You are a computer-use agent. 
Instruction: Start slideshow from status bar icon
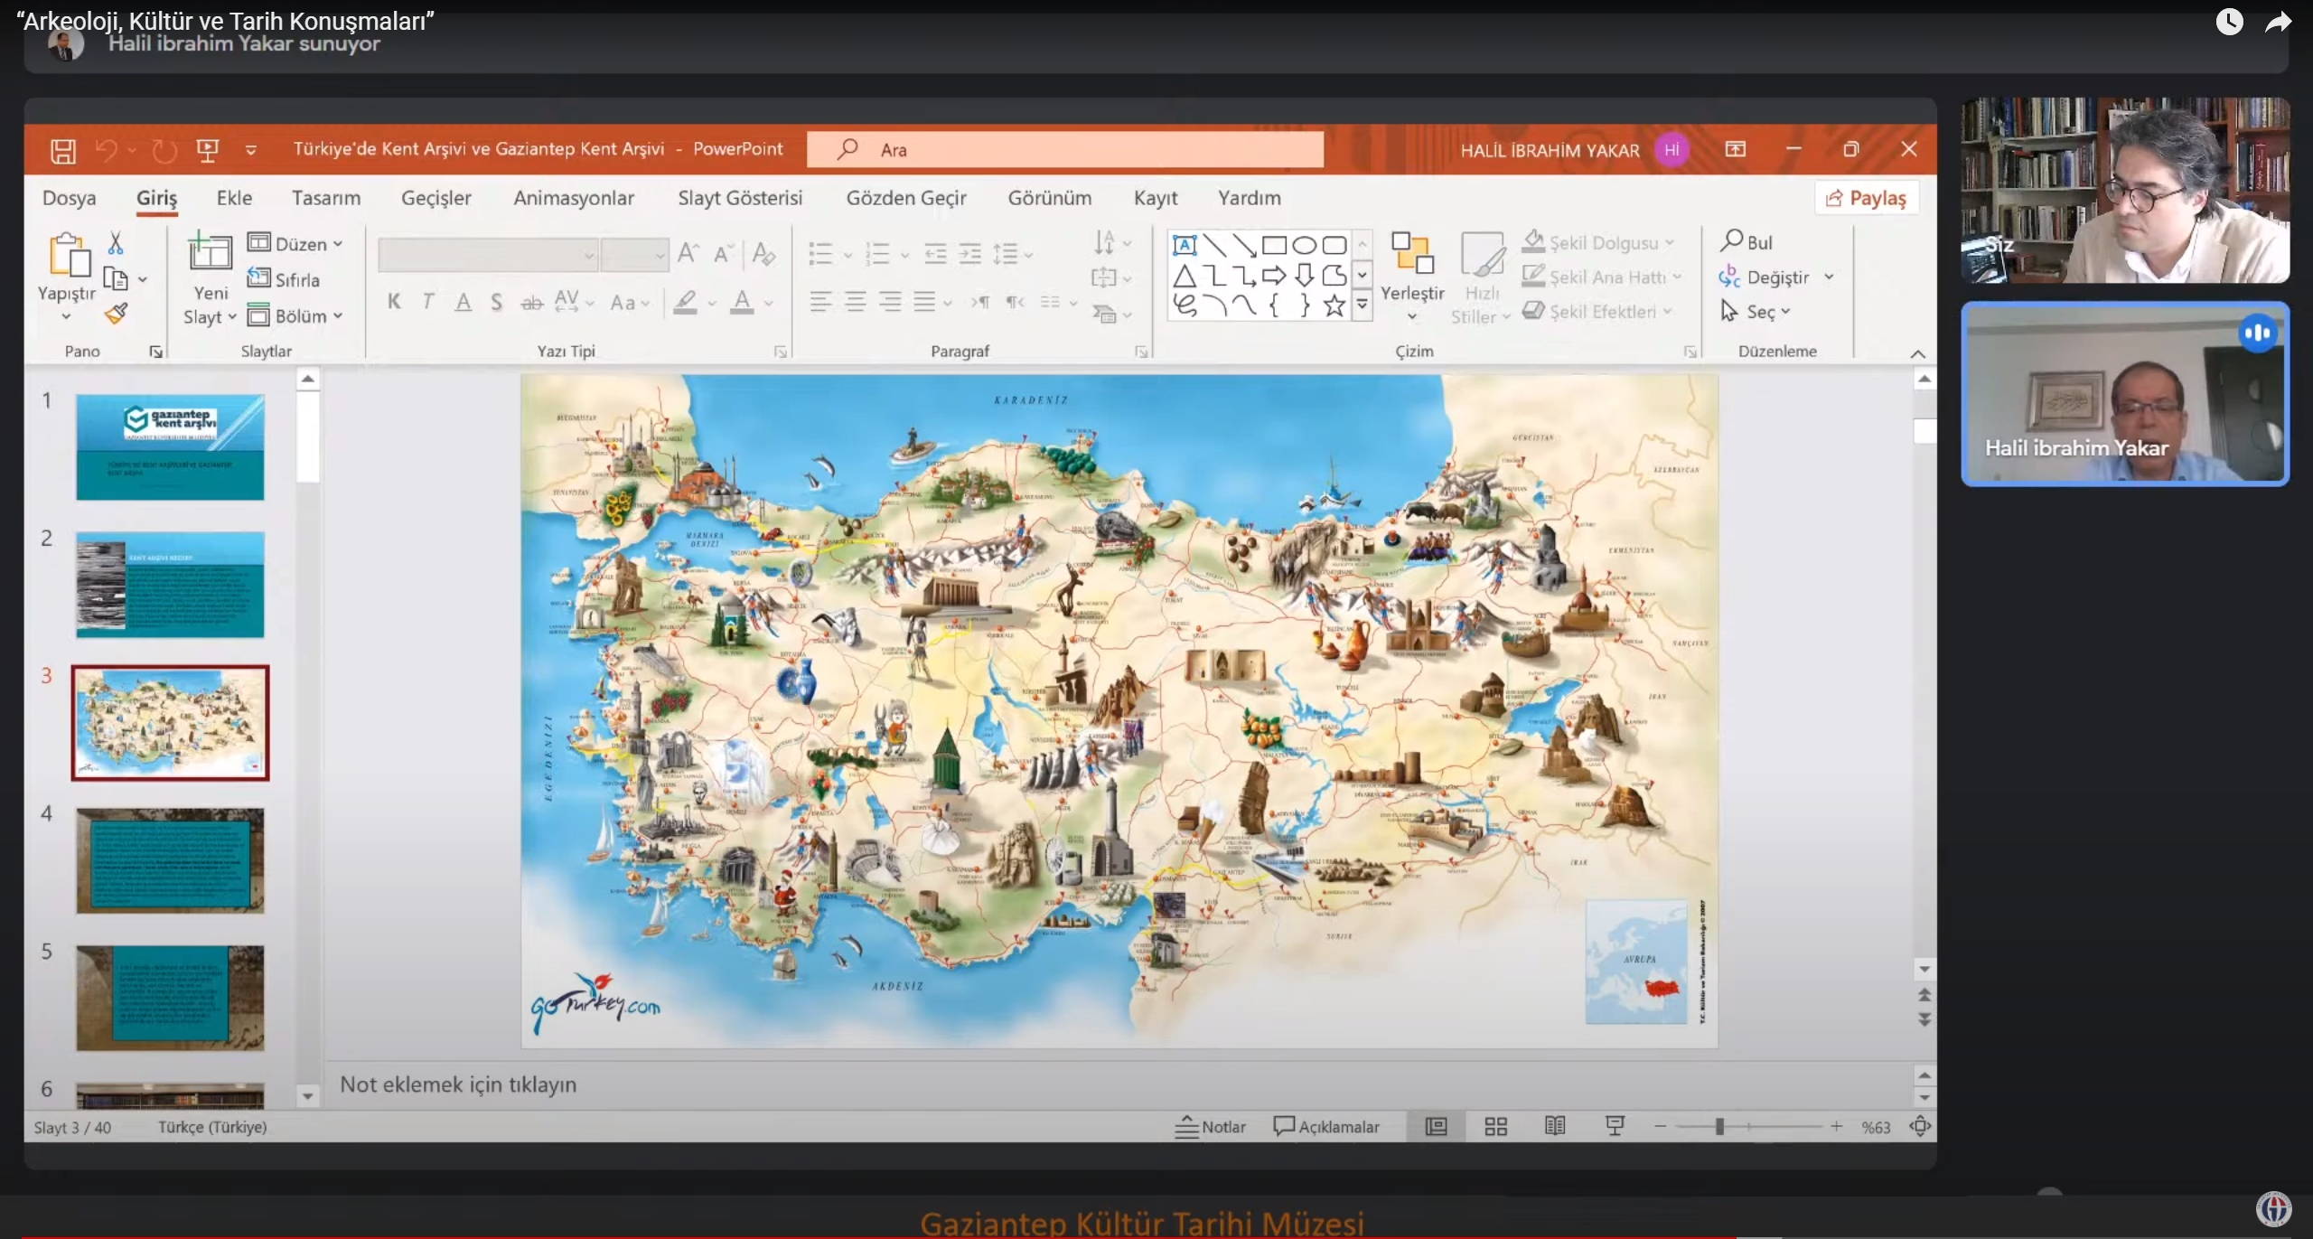tap(1615, 1126)
